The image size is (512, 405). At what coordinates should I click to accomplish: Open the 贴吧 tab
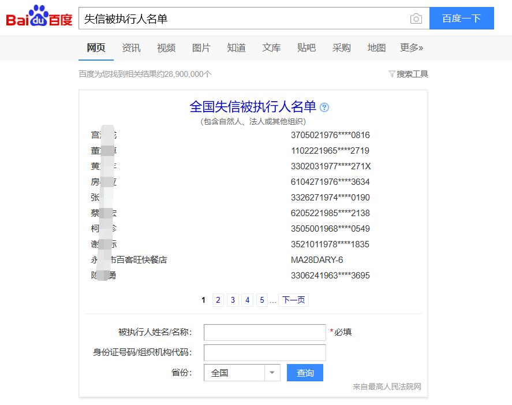click(307, 48)
